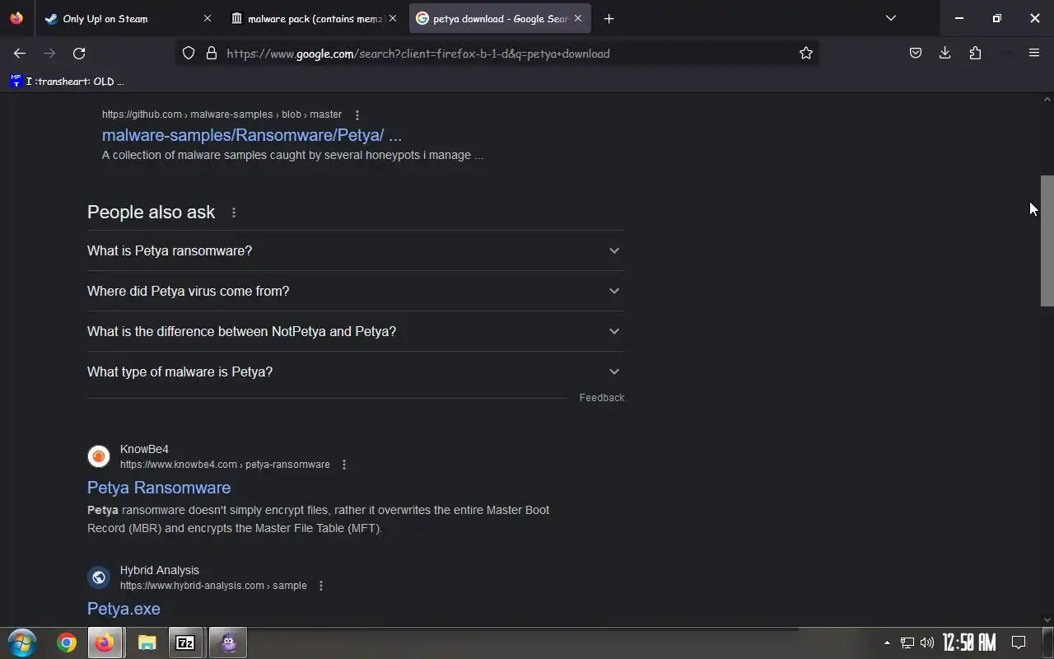
Task: Click the page vertical scrollbar thumb
Action: point(1047,241)
